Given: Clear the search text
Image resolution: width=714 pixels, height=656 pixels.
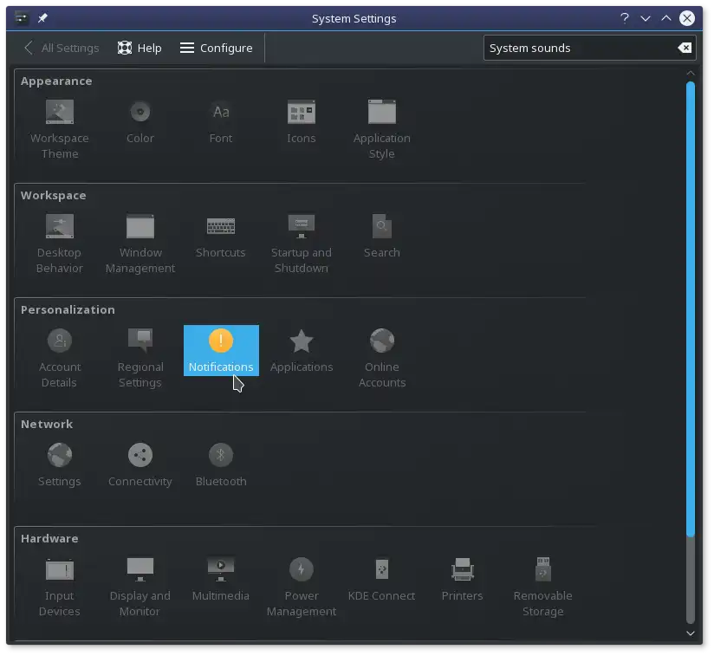Looking at the screenshot, I should [x=685, y=48].
